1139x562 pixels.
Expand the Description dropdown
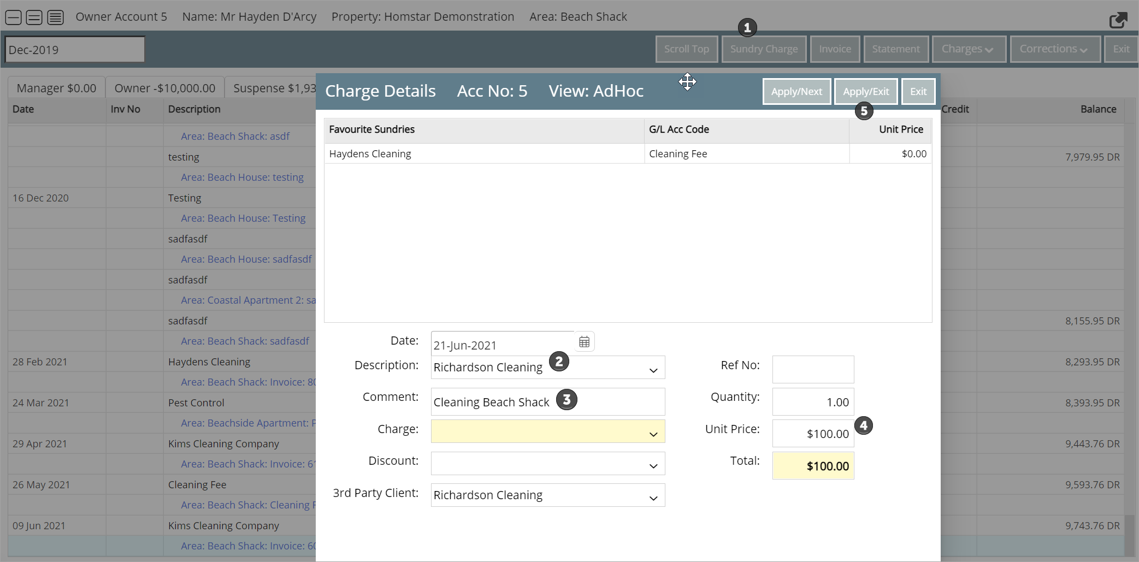click(x=653, y=370)
